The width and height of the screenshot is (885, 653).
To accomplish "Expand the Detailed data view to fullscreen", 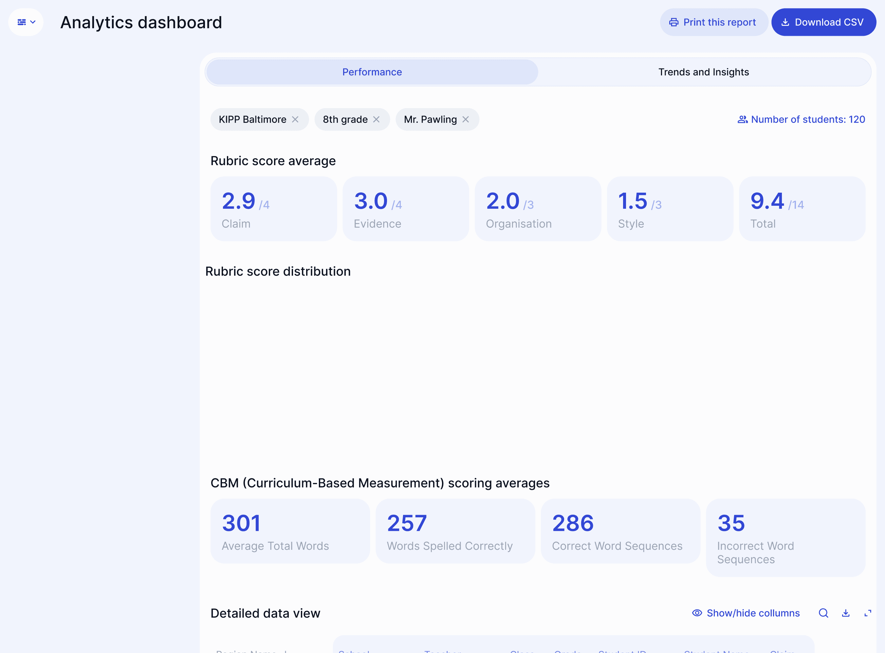I will point(868,613).
